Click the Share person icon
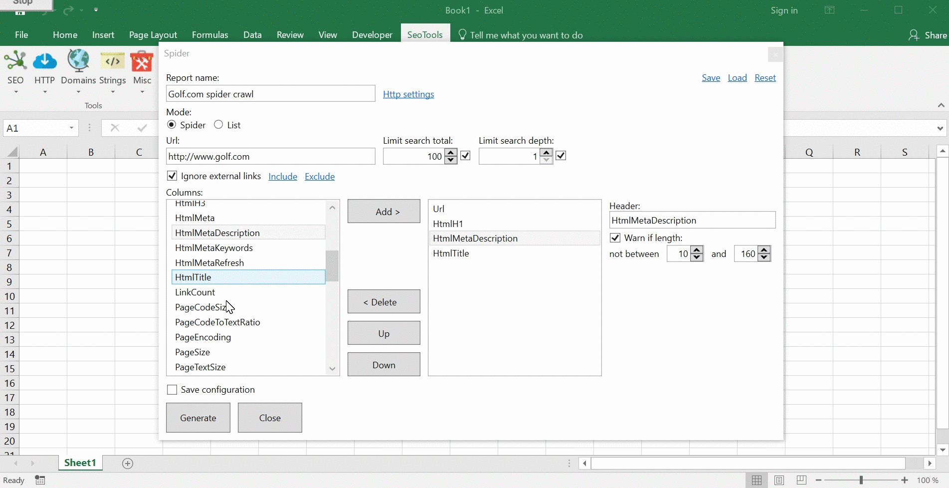 click(x=914, y=35)
